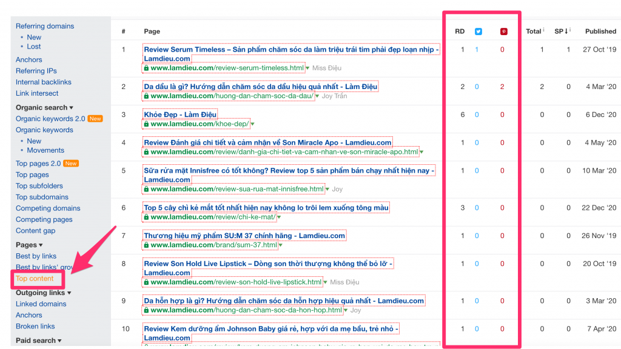Image resolution: width=621 pixels, height=349 pixels.
Task: Collapse the Pages sidebar section
Action: (x=29, y=245)
